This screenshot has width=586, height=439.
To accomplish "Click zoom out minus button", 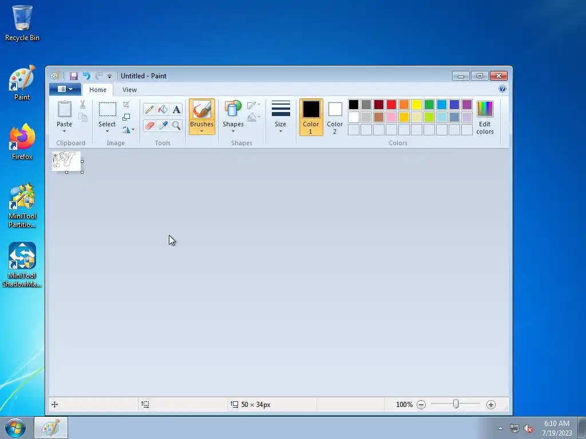I will tap(421, 405).
